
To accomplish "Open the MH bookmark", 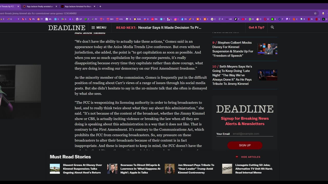I will coord(110,19).
